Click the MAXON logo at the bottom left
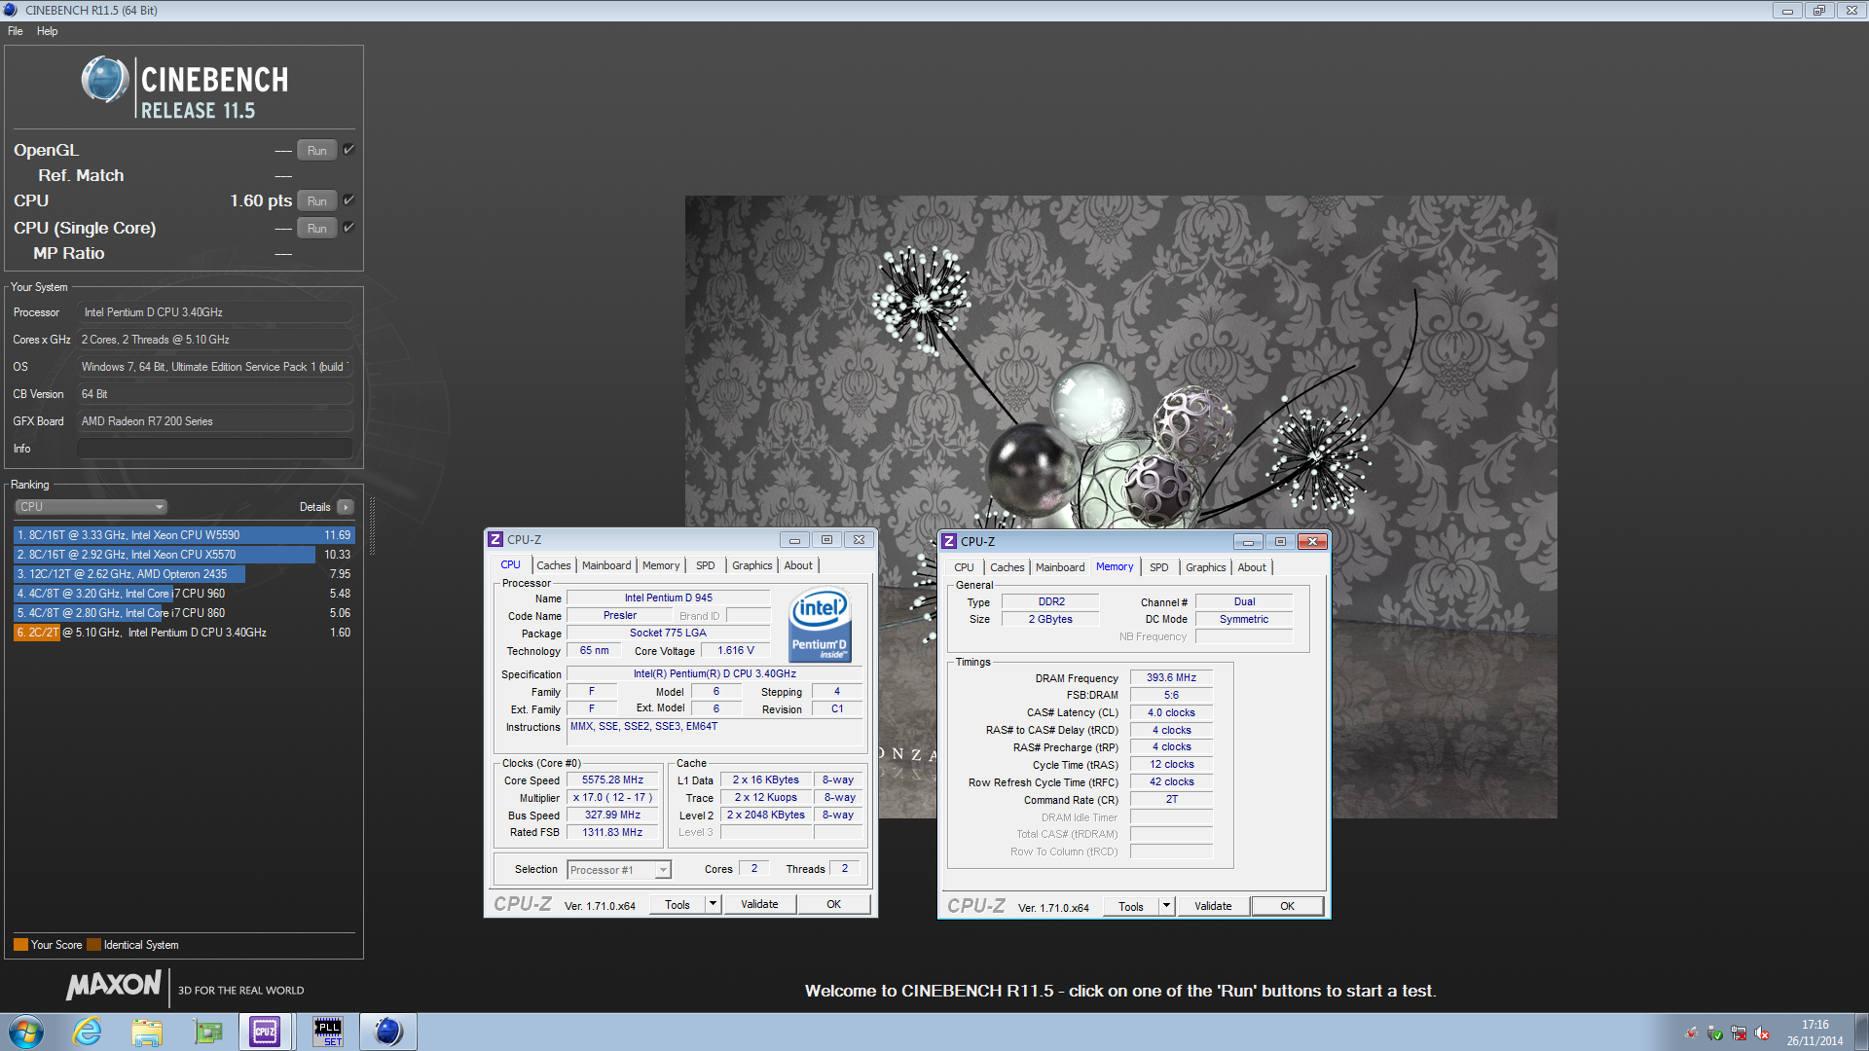The width and height of the screenshot is (1869, 1051). click(x=114, y=986)
